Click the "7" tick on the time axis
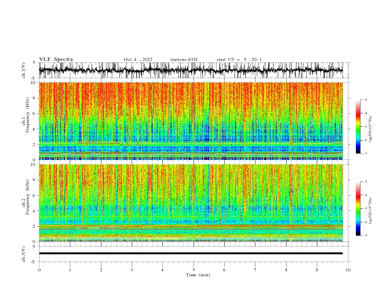The height and width of the screenshot is (303, 392). pos(255,270)
